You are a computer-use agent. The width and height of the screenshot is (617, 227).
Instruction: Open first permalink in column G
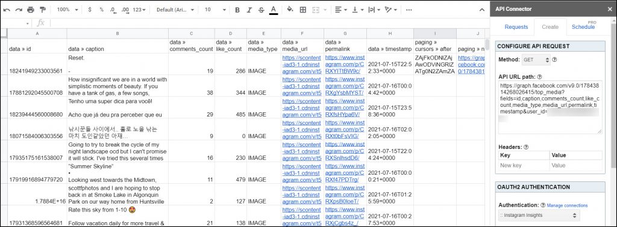[x=345, y=64]
